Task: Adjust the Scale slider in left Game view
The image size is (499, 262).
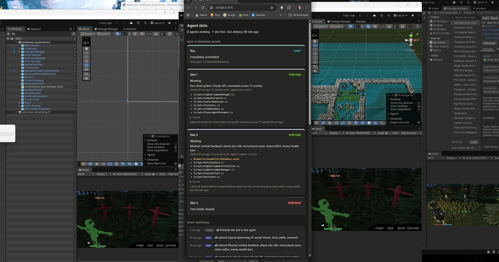Action: pos(156,174)
